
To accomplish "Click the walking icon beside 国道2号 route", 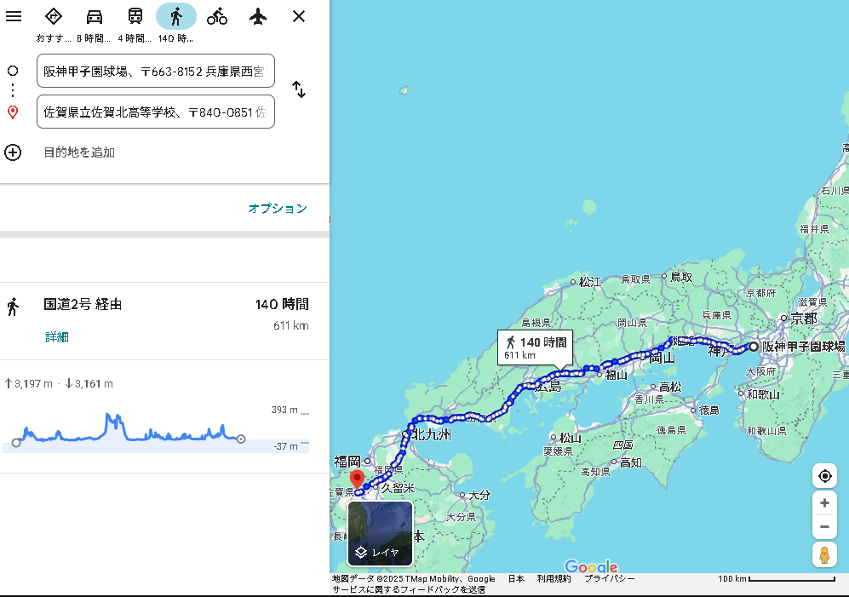I will [x=13, y=306].
